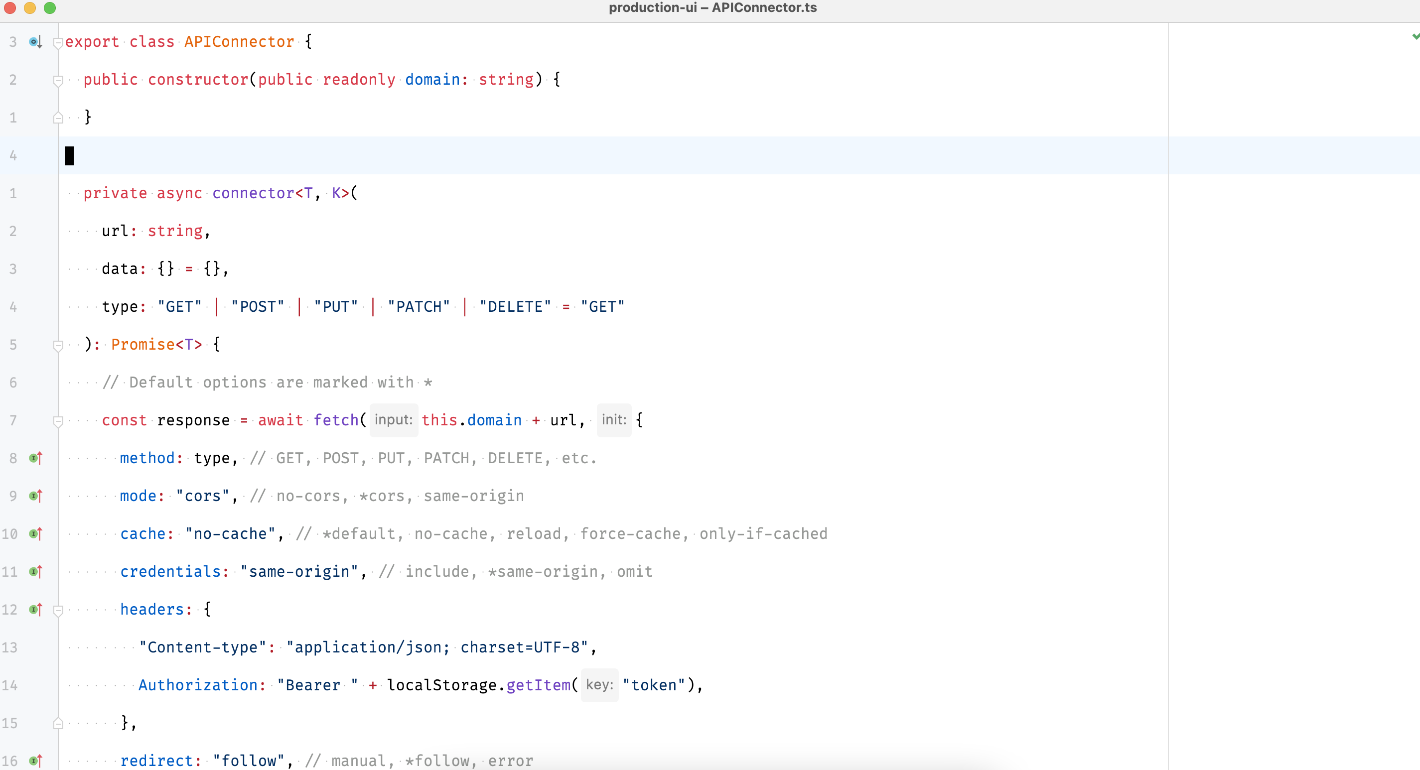The image size is (1420, 770).
Task: Click the connector method name
Action: (x=253, y=193)
